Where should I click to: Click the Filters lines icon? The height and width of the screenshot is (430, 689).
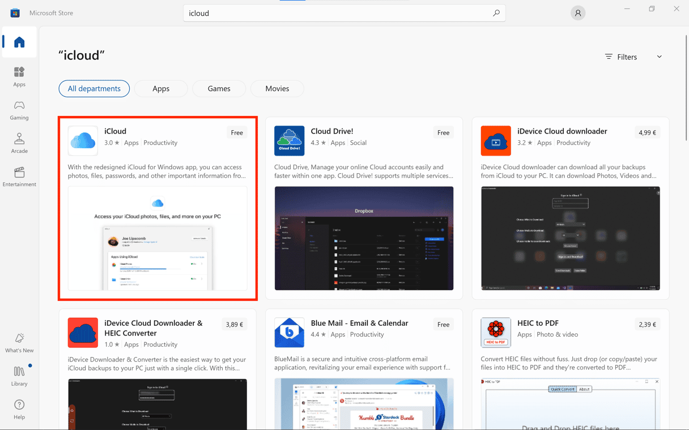coord(609,57)
